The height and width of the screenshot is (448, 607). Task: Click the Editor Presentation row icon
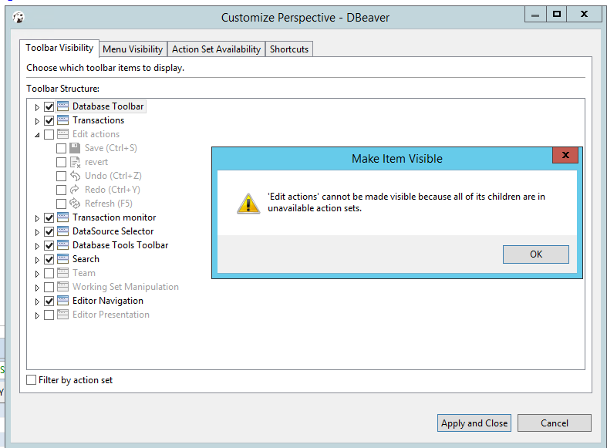click(62, 315)
